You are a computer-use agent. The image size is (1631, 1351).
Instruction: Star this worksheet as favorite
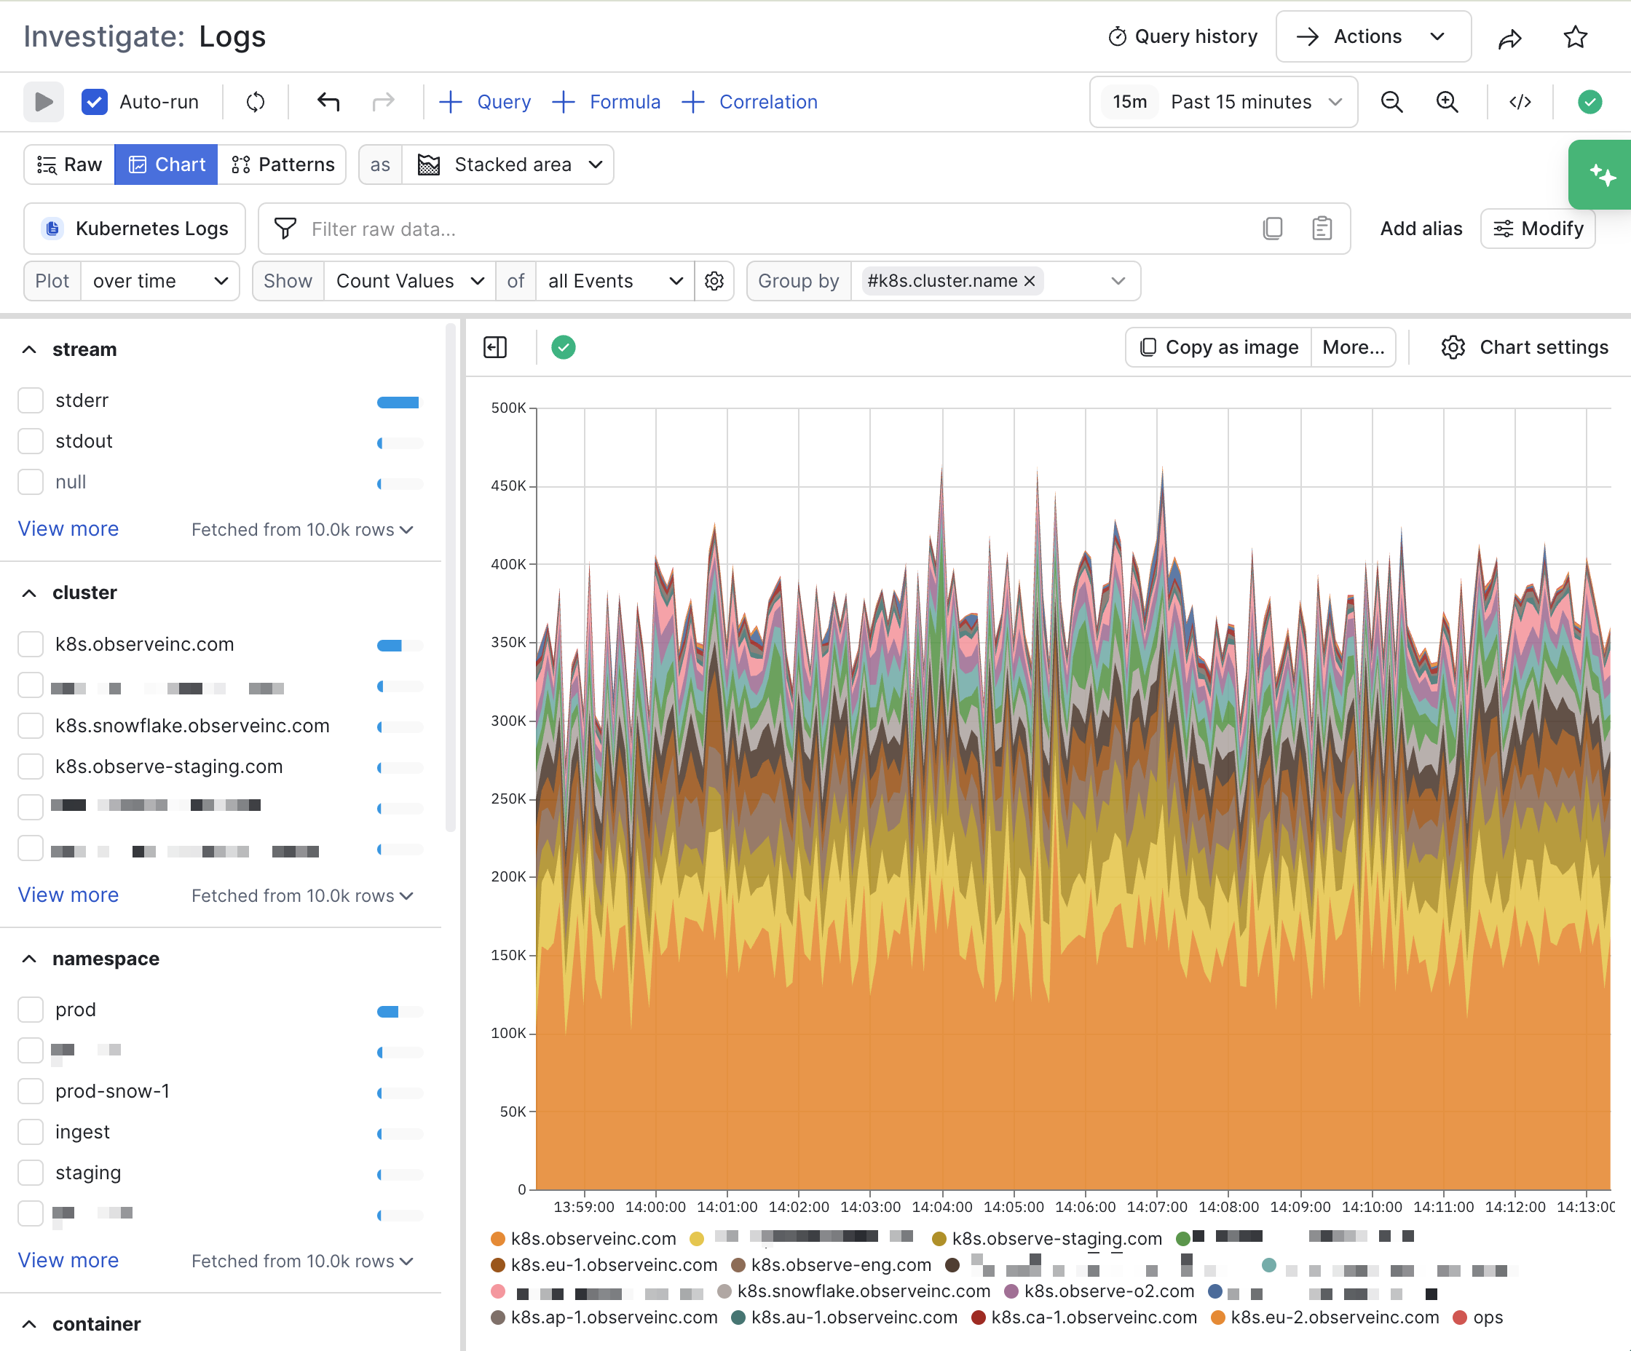1575,37
